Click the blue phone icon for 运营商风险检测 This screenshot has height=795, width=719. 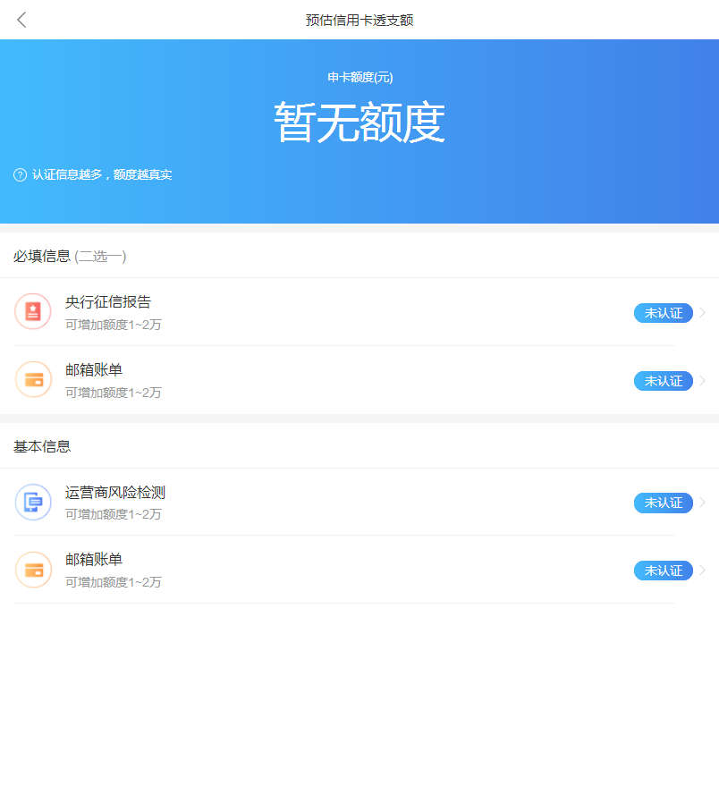(33, 502)
